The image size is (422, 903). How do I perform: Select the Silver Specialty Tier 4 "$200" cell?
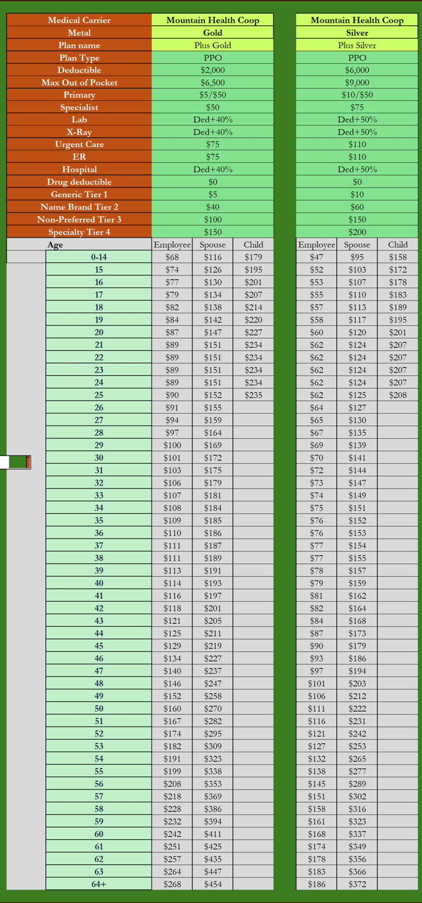pyautogui.click(x=357, y=232)
